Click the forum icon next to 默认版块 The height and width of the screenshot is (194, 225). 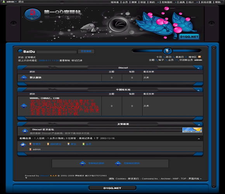click(x=24, y=78)
